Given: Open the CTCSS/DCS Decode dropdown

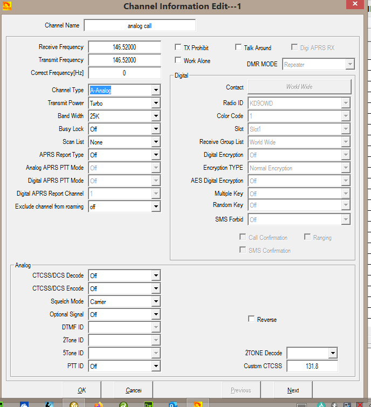Looking at the screenshot, I should pos(155,275).
